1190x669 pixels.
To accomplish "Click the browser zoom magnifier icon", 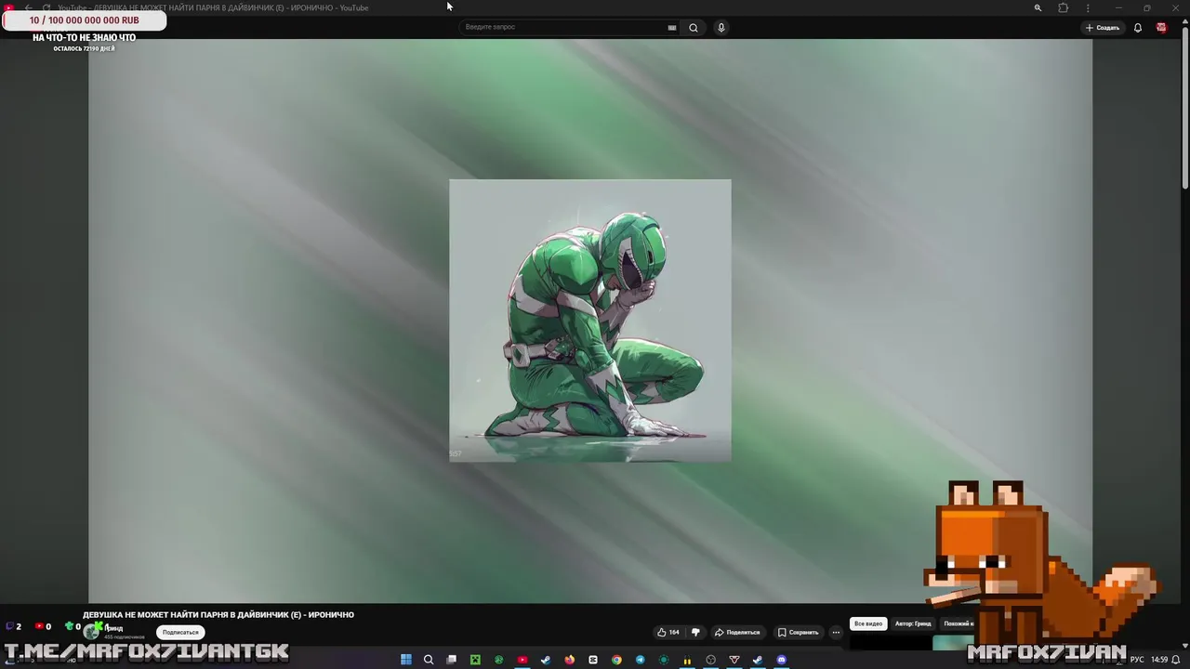I will pos(1038,7).
